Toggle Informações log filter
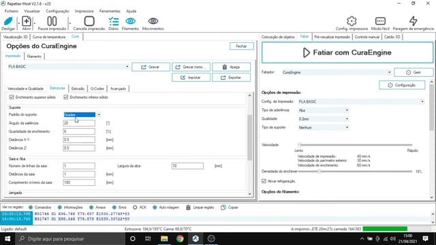The width and height of the screenshot is (436, 245). (x=59, y=208)
